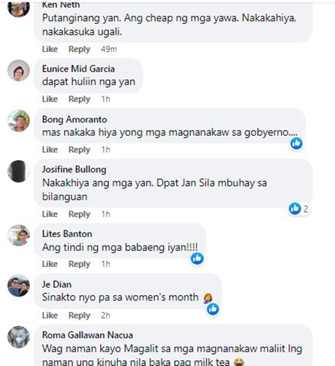The height and width of the screenshot is (366, 335).
Task: Reply to Josifine Bullong's comment
Action: click(x=80, y=214)
